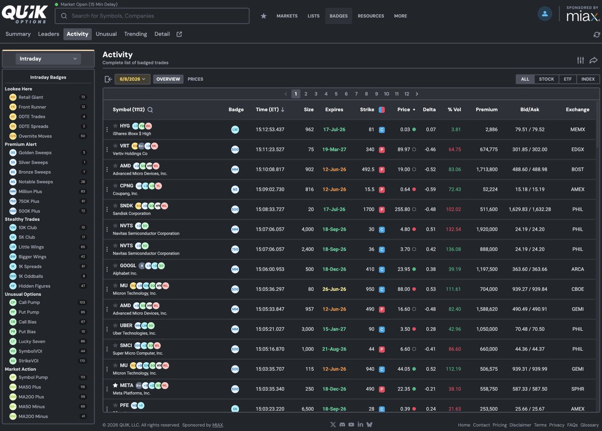This screenshot has height=431, width=602.
Task: Open the MIAX sponsor link in the footer
Action: coord(218,425)
